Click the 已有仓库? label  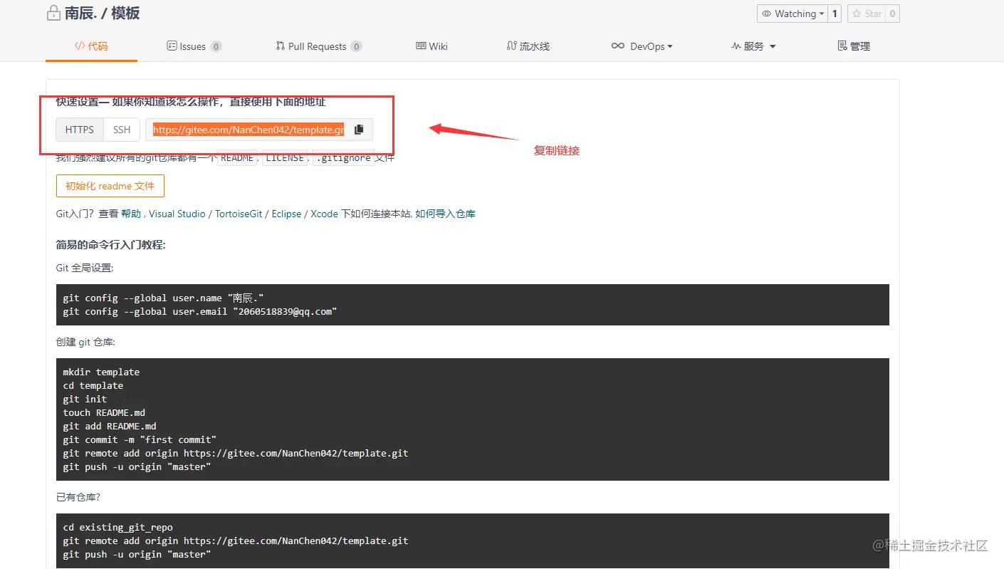click(x=78, y=497)
